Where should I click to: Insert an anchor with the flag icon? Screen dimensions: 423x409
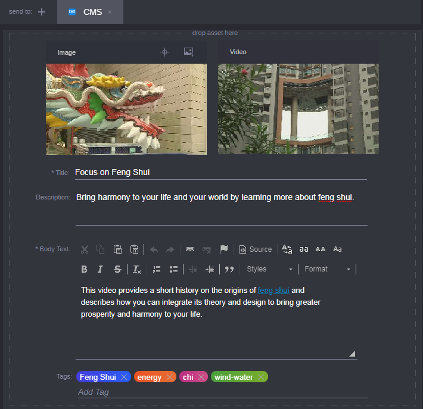pos(223,249)
